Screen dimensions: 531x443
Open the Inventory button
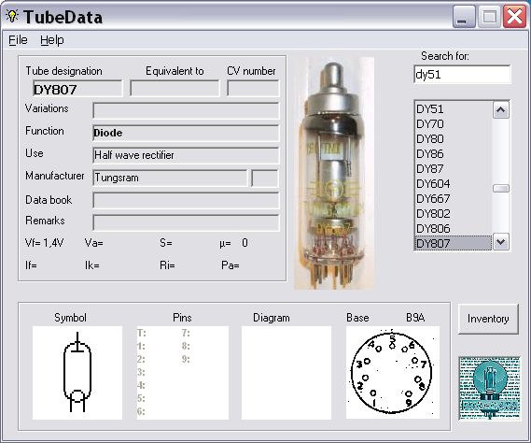(x=488, y=319)
